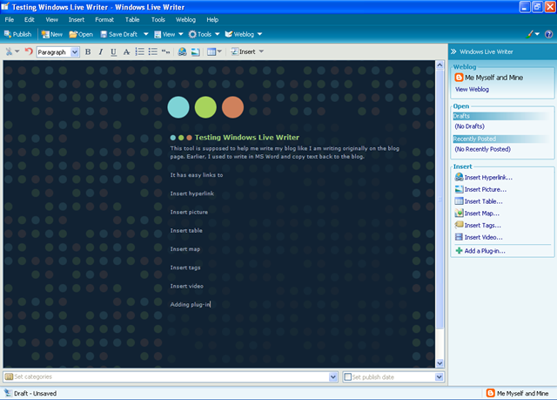
Task: Toggle bulleted list formatting
Action: [153, 52]
